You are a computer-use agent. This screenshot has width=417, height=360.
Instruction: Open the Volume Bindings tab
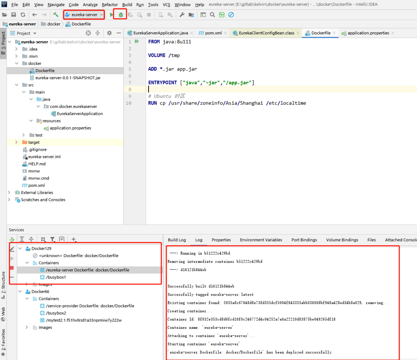point(342,240)
